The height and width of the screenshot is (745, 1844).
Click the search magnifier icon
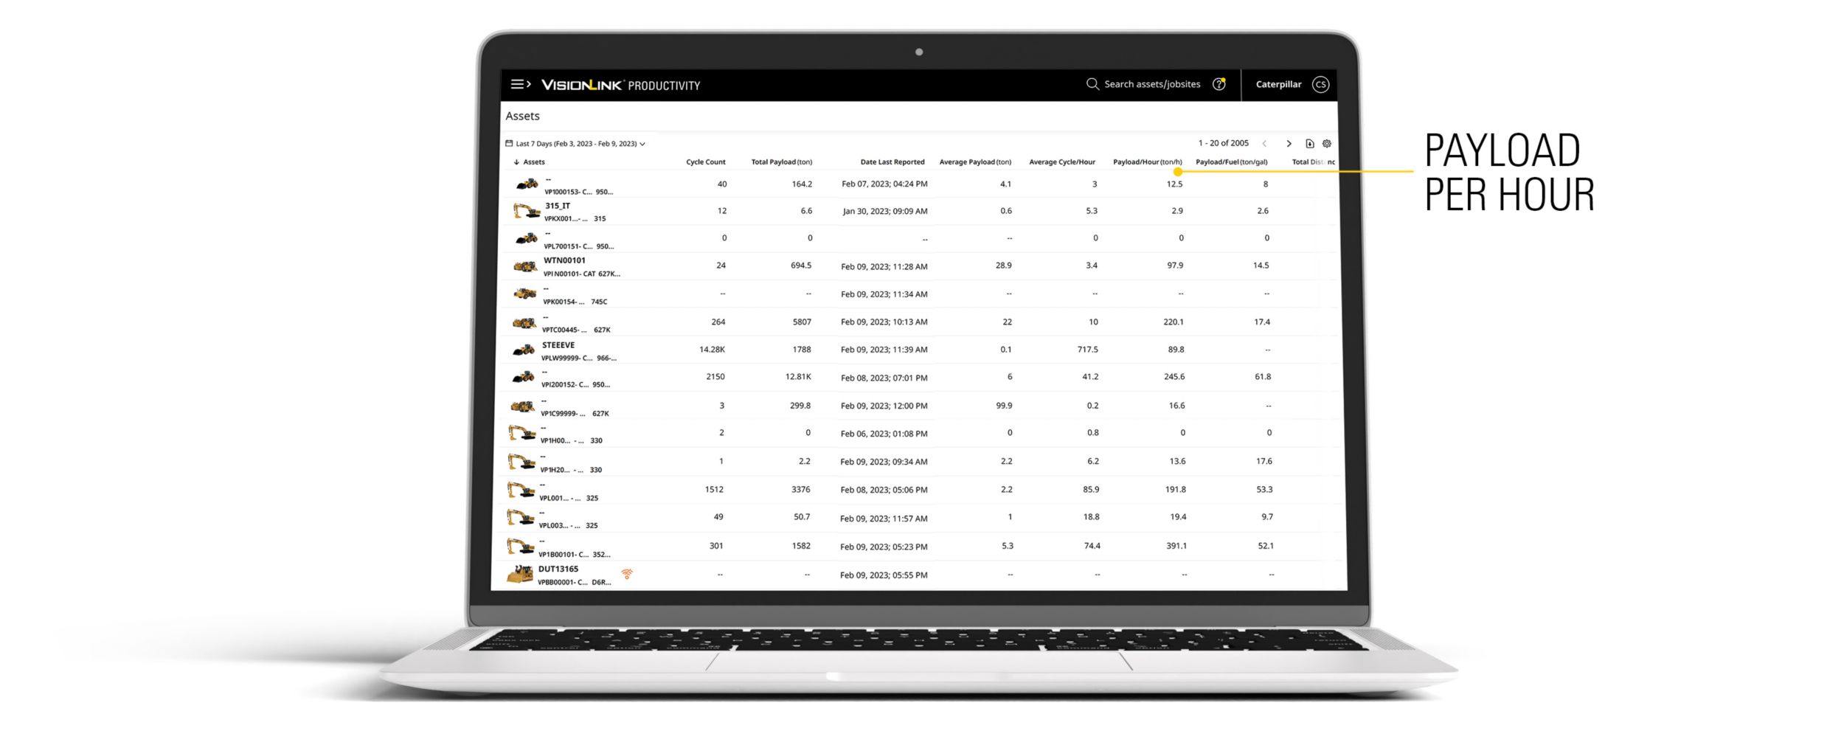[1092, 84]
